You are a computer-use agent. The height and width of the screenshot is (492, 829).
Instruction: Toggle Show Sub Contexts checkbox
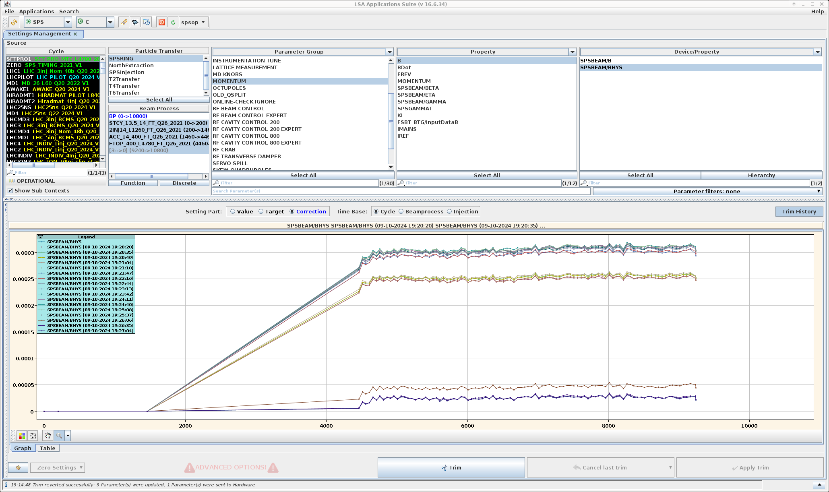tap(10, 191)
